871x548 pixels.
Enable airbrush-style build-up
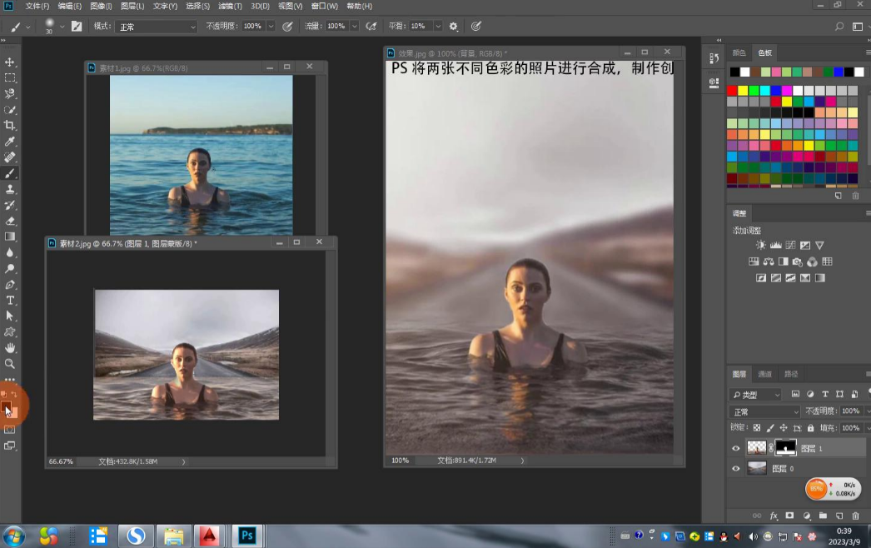coord(371,26)
